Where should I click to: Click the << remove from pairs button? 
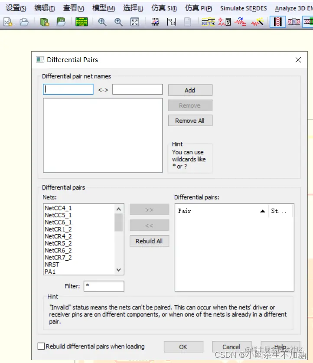[x=149, y=225]
